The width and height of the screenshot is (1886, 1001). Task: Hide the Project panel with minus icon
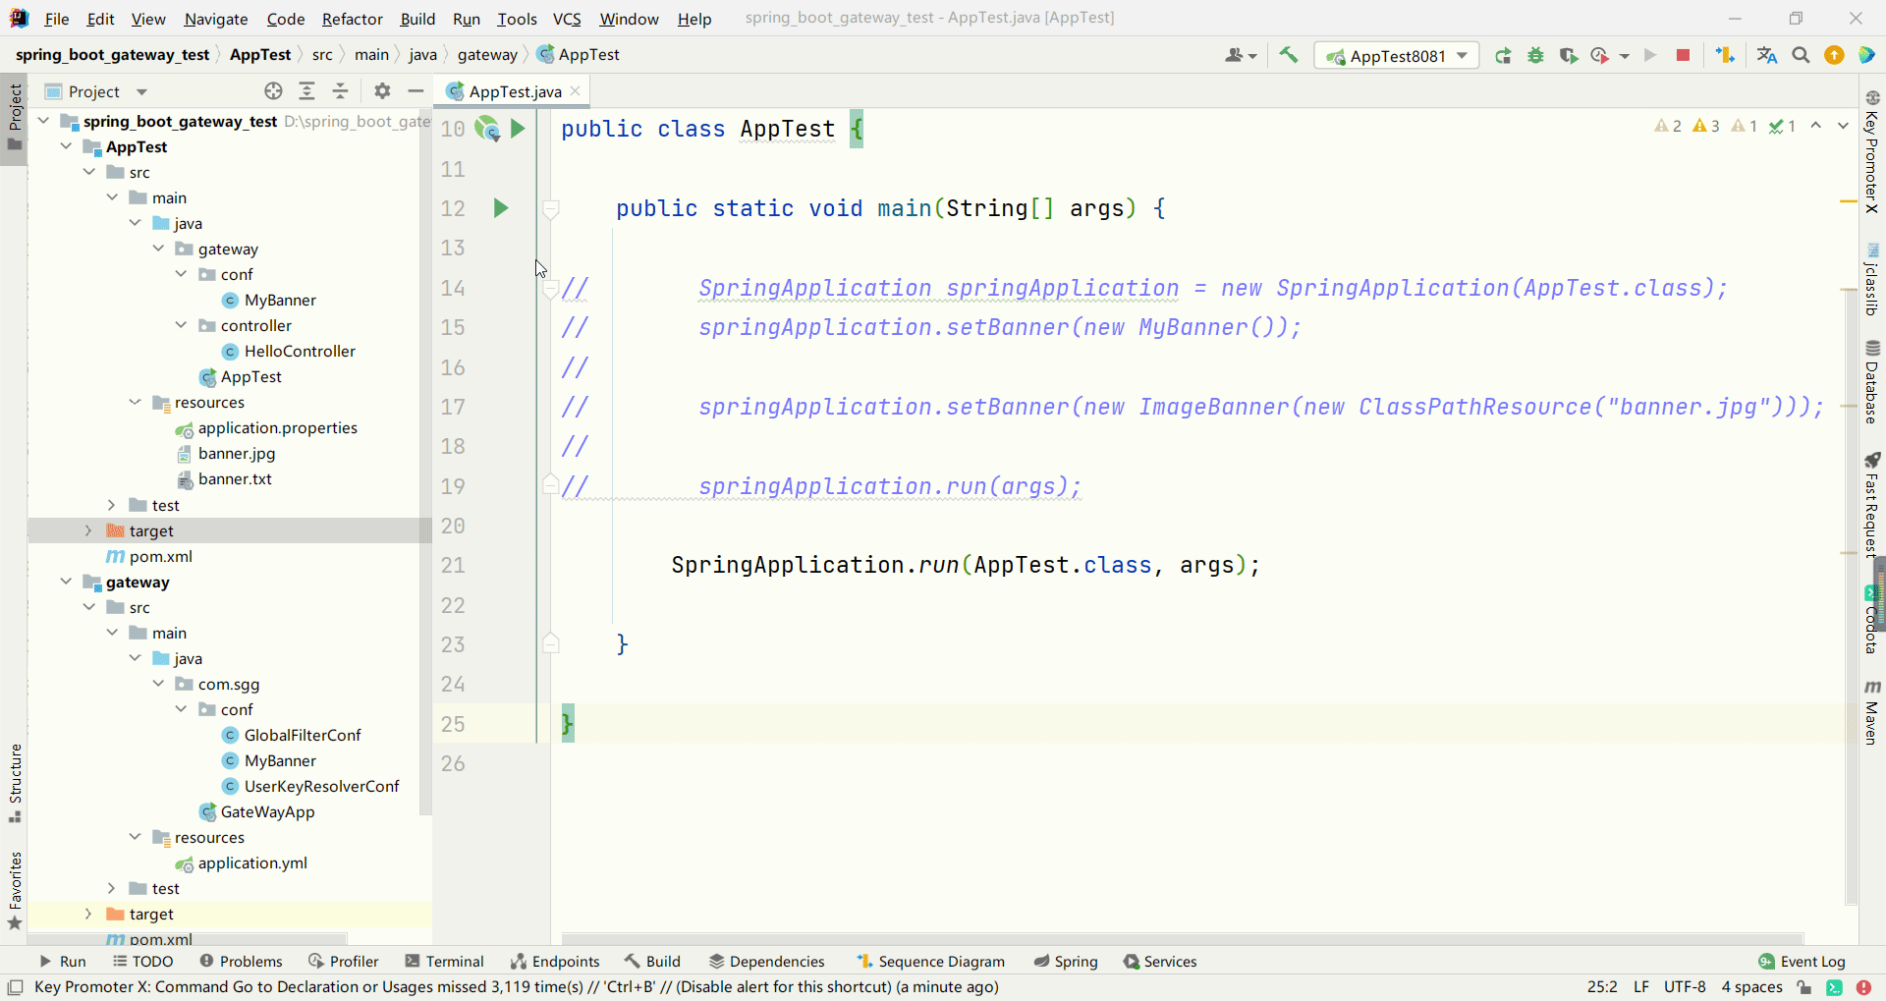pos(416,91)
